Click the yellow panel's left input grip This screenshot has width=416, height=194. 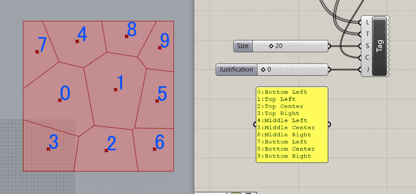click(255, 124)
